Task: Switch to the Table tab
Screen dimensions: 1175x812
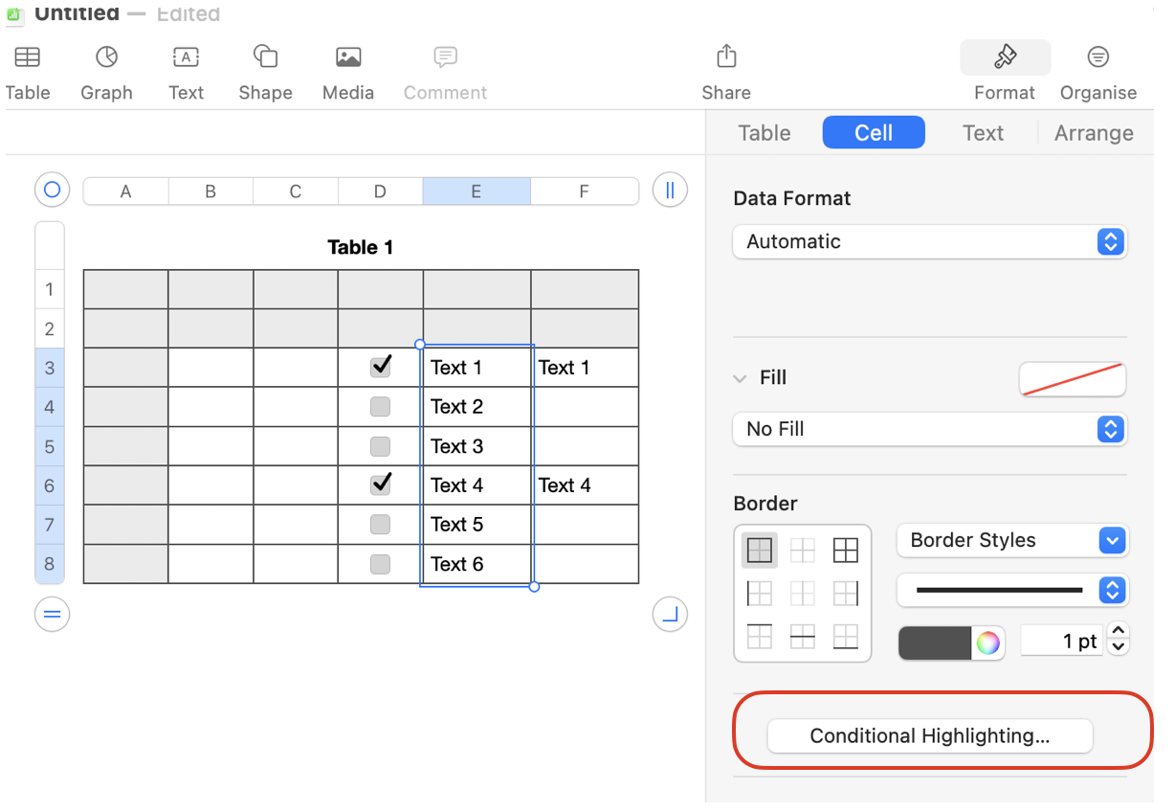Action: (765, 133)
